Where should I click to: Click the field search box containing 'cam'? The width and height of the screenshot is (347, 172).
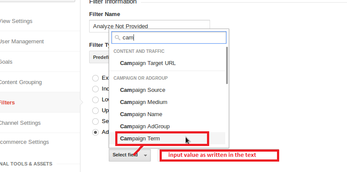coord(169,38)
